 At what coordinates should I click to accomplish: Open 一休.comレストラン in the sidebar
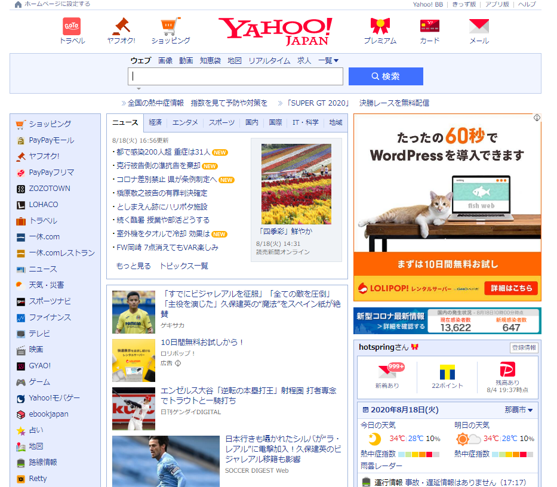(x=62, y=253)
